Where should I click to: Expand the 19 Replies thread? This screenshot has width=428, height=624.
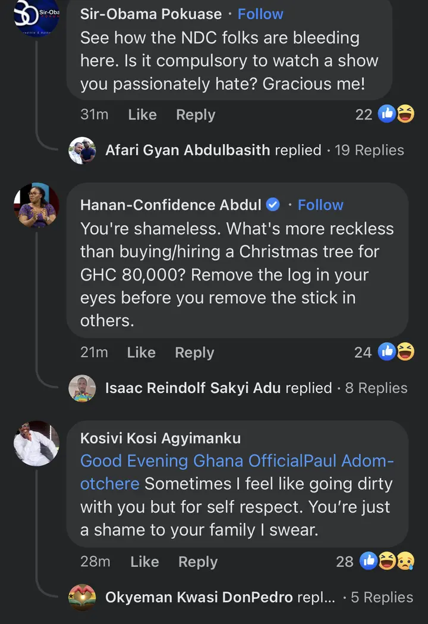(369, 150)
